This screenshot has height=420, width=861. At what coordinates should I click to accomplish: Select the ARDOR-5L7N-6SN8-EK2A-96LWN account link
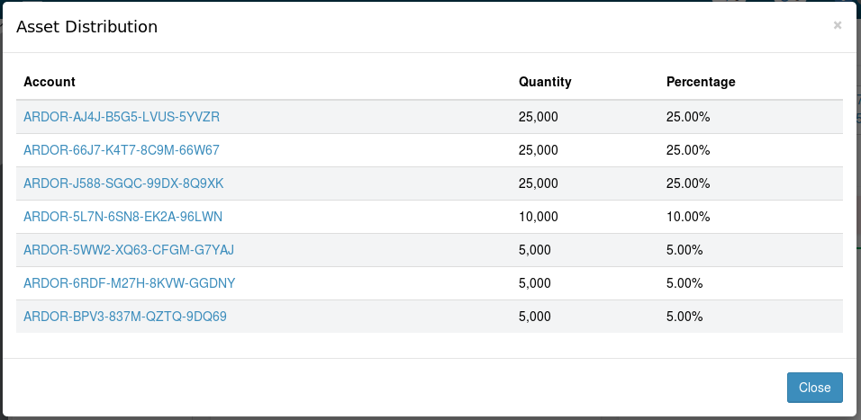[123, 217]
